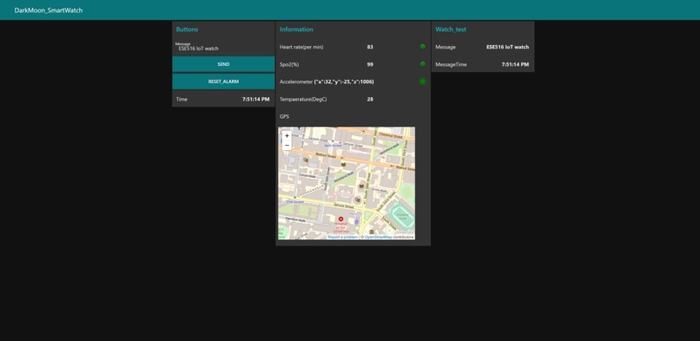Zoom in on the GPS map
This screenshot has height=341, width=700.
pyautogui.click(x=287, y=135)
